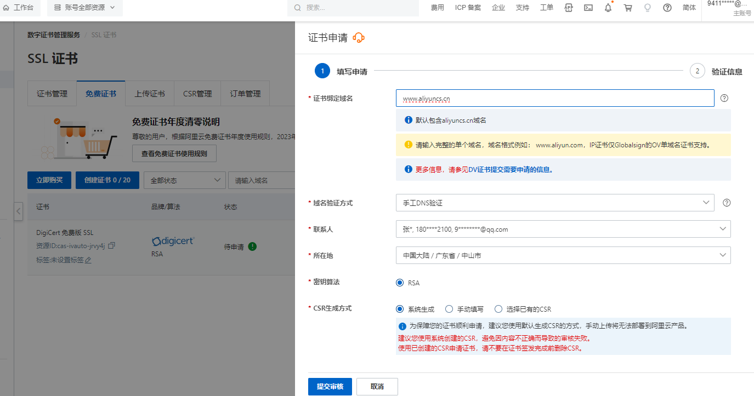Open the 费用 menu
The width and height of the screenshot is (754, 396).
coord(438,8)
